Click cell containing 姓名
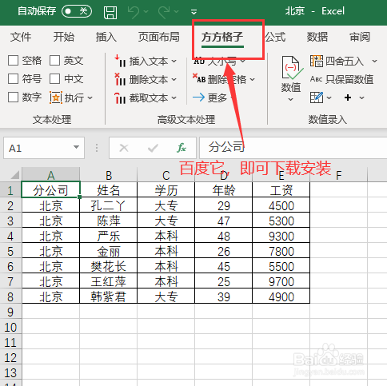Image resolution: width=387 pixels, height=386 pixels. tap(109, 190)
